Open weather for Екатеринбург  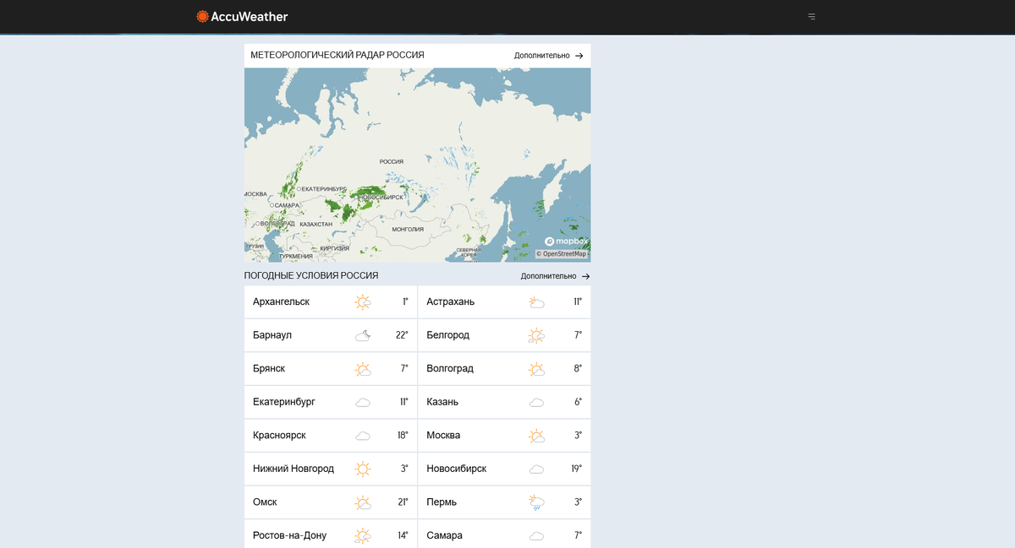pos(331,402)
